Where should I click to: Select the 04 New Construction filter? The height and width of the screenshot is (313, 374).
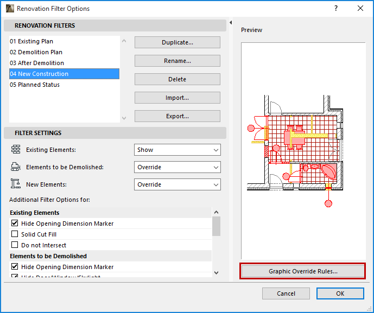(x=64, y=74)
